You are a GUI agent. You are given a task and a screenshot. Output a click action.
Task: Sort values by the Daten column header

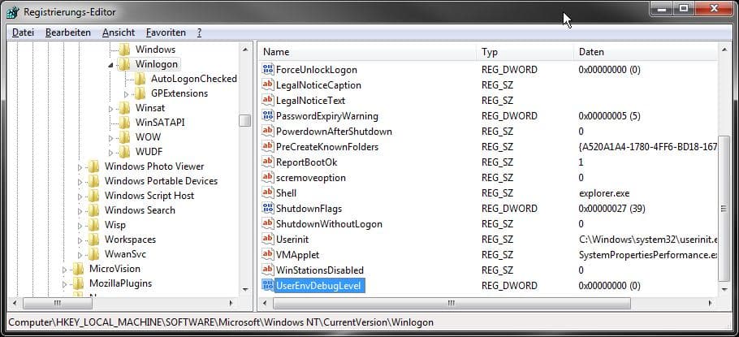[646, 52]
